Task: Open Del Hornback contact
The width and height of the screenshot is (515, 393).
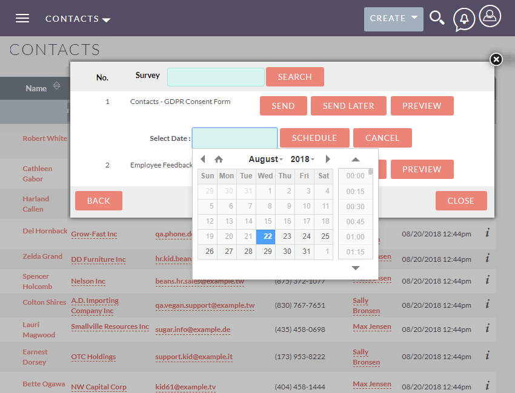Action: point(45,231)
